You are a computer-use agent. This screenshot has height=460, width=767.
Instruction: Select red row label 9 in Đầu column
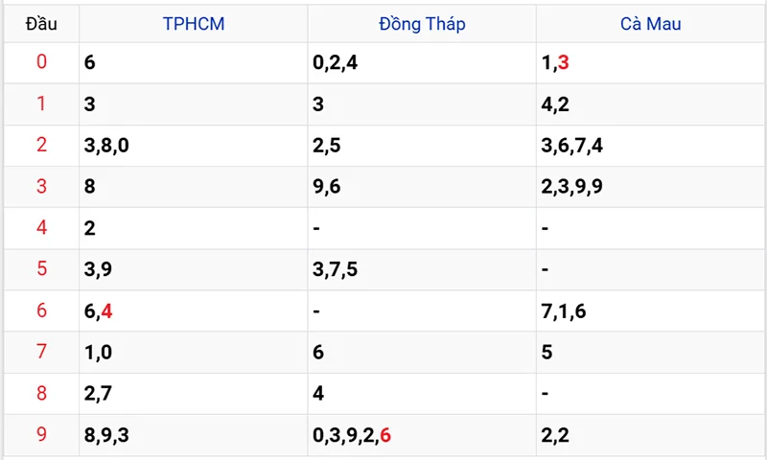[x=41, y=435]
